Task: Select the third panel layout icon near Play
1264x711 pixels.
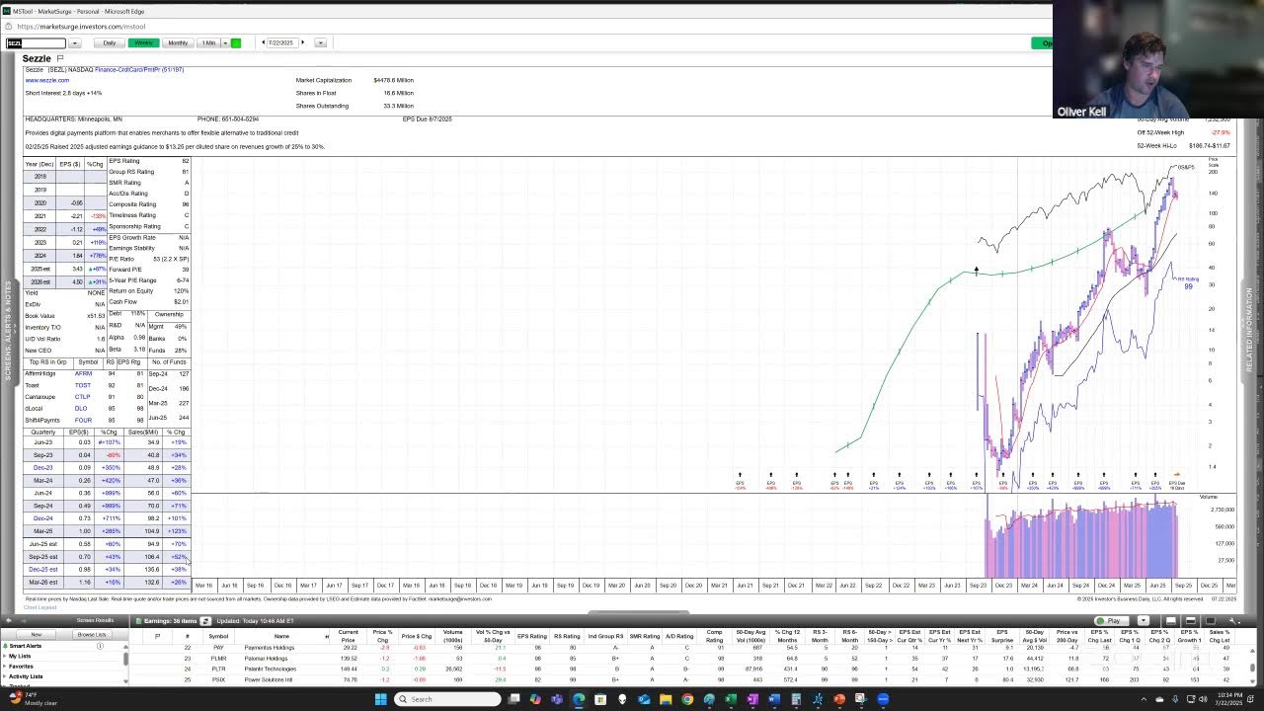Action: tap(1211, 621)
